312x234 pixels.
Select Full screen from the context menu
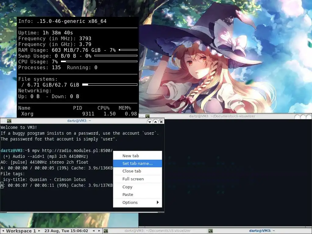(137, 179)
